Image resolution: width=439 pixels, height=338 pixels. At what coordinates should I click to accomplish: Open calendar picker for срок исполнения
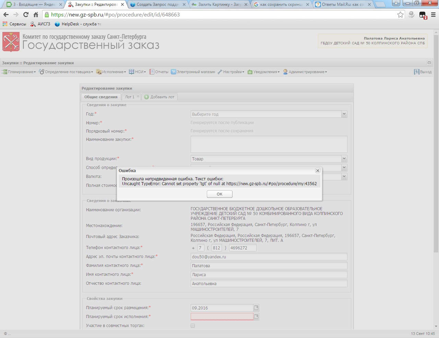coord(256,317)
